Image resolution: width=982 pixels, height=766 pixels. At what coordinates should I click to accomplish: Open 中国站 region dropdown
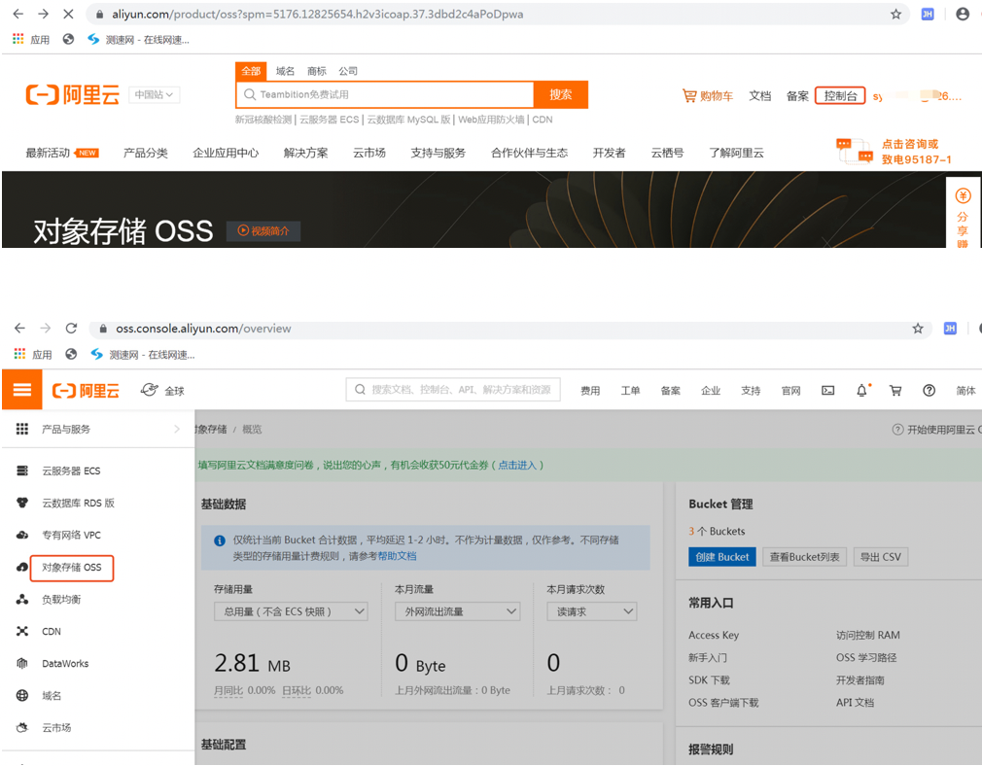[154, 94]
